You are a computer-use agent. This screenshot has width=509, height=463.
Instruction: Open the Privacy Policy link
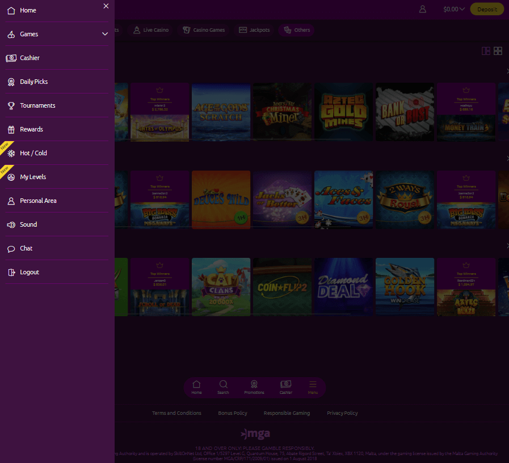pyautogui.click(x=342, y=413)
